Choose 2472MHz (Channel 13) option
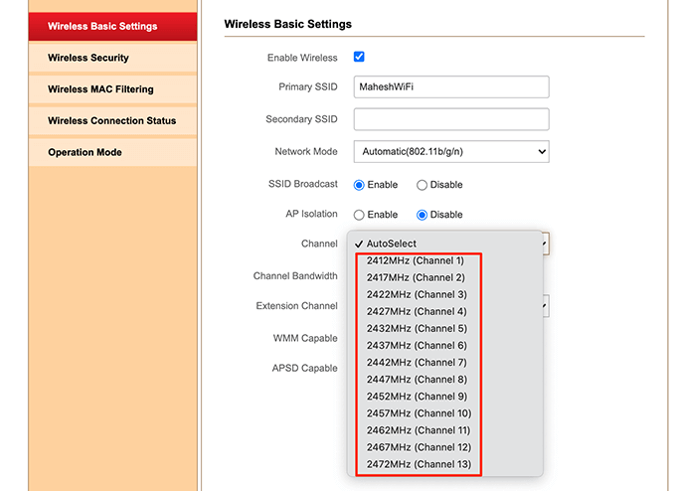 pyautogui.click(x=418, y=464)
